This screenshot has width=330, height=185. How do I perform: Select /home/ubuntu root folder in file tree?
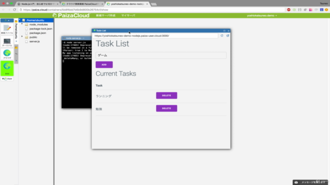click(x=36, y=20)
